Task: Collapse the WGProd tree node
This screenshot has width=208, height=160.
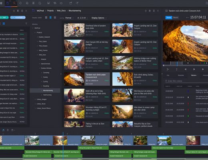Action: (x=33, y=28)
